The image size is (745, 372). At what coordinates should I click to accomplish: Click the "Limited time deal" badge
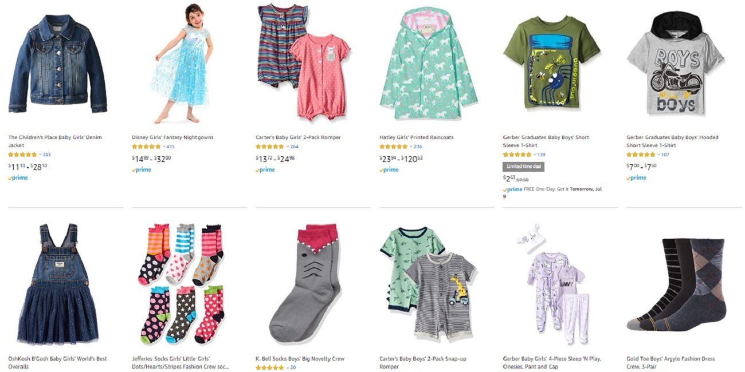pyautogui.click(x=523, y=167)
